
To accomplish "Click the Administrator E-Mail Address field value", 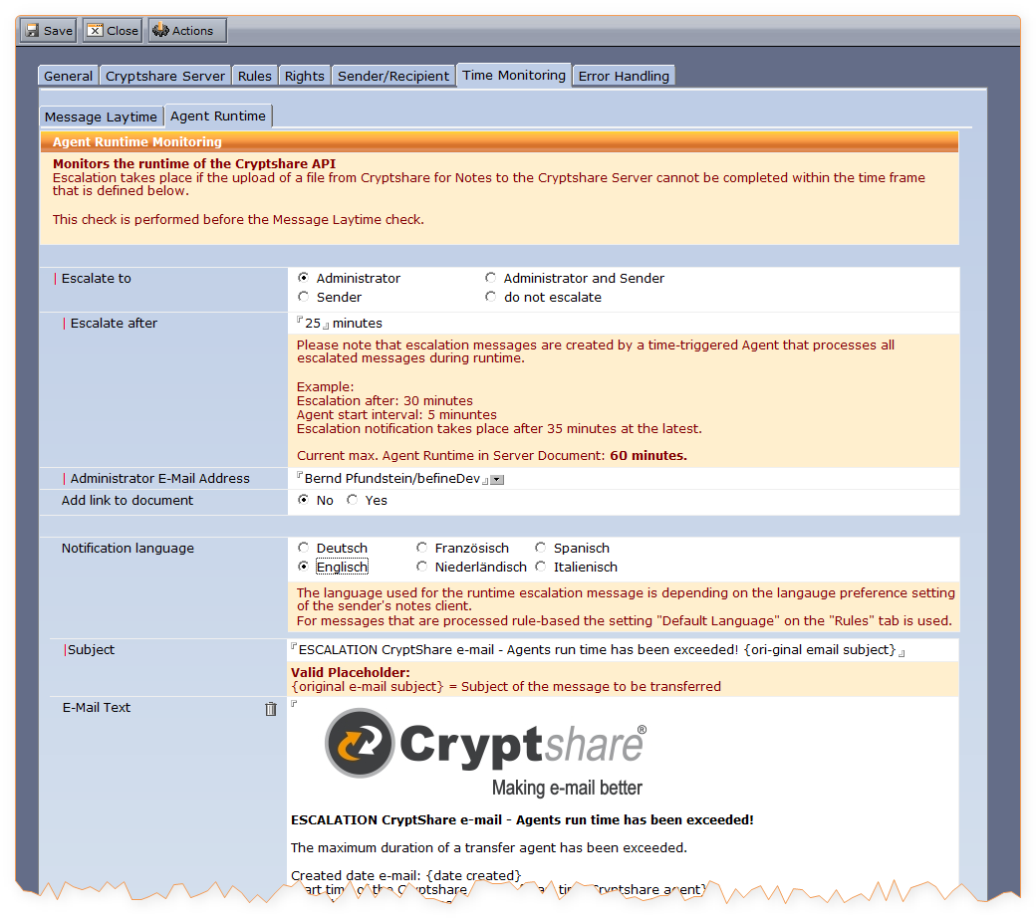I will click(x=392, y=479).
